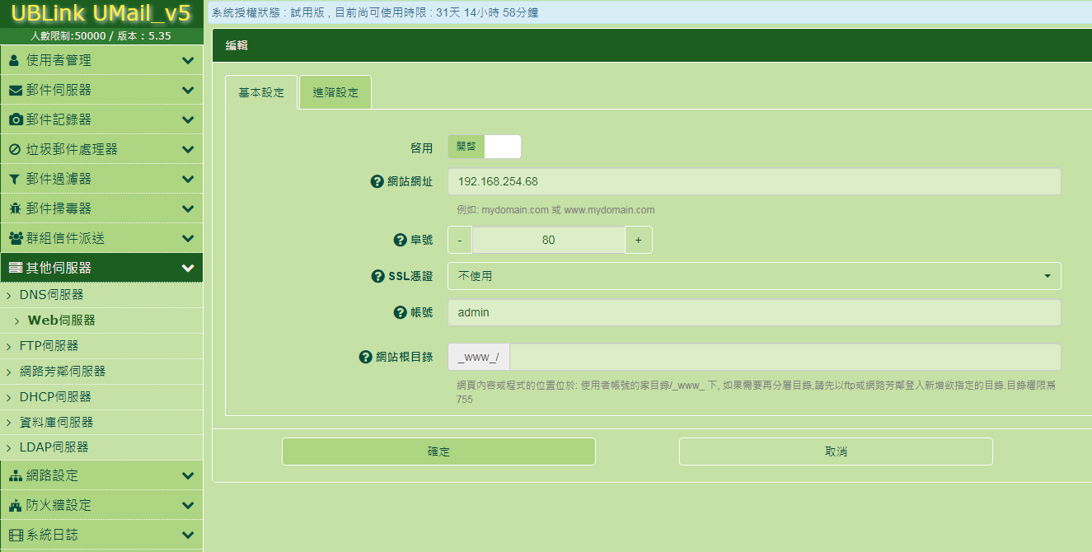Viewport: 1092px width, 552px height.
Task: Toggle the 啟用 enable switch
Action: [485, 147]
